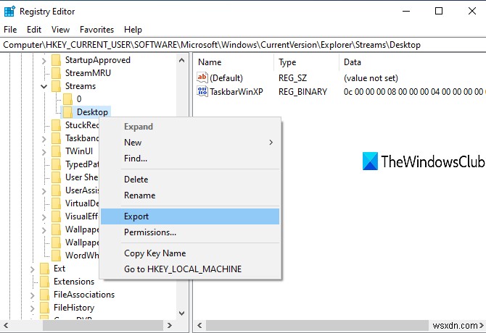
Task: Click the StreamMRU folder icon
Action: pyautogui.click(x=56, y=73)
